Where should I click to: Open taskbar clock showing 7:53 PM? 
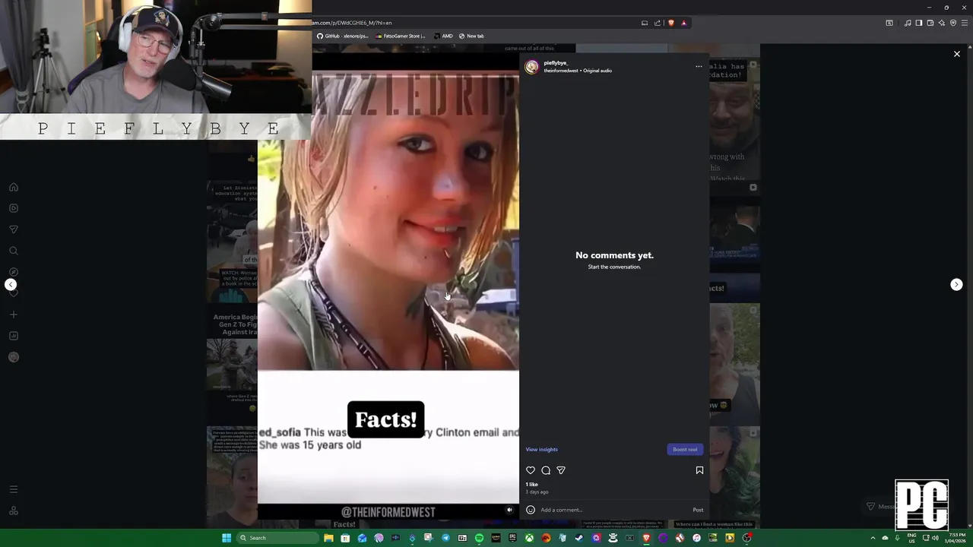tap(955, 538)
